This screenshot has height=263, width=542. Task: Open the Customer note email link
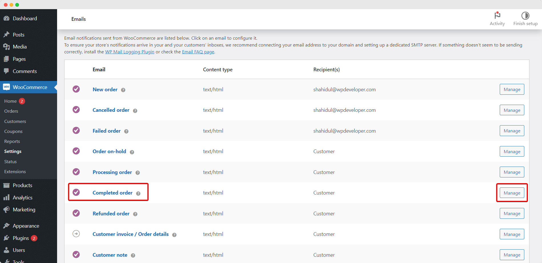[110, 255]
